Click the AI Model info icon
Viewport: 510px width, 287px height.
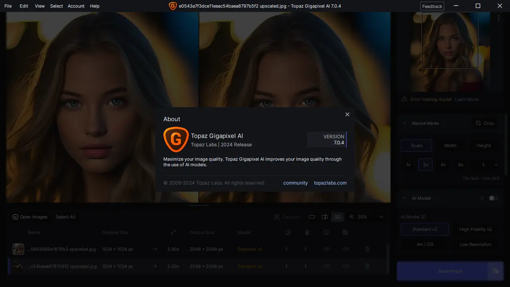click(x=424, y=217)
